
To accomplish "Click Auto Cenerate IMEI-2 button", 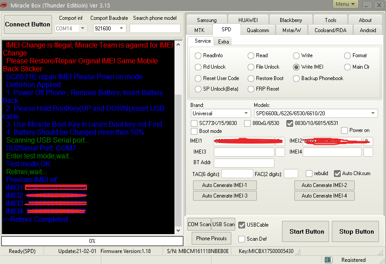I will point(324,185).
